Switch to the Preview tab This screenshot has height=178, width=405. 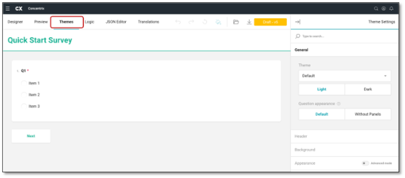(41, 22)
